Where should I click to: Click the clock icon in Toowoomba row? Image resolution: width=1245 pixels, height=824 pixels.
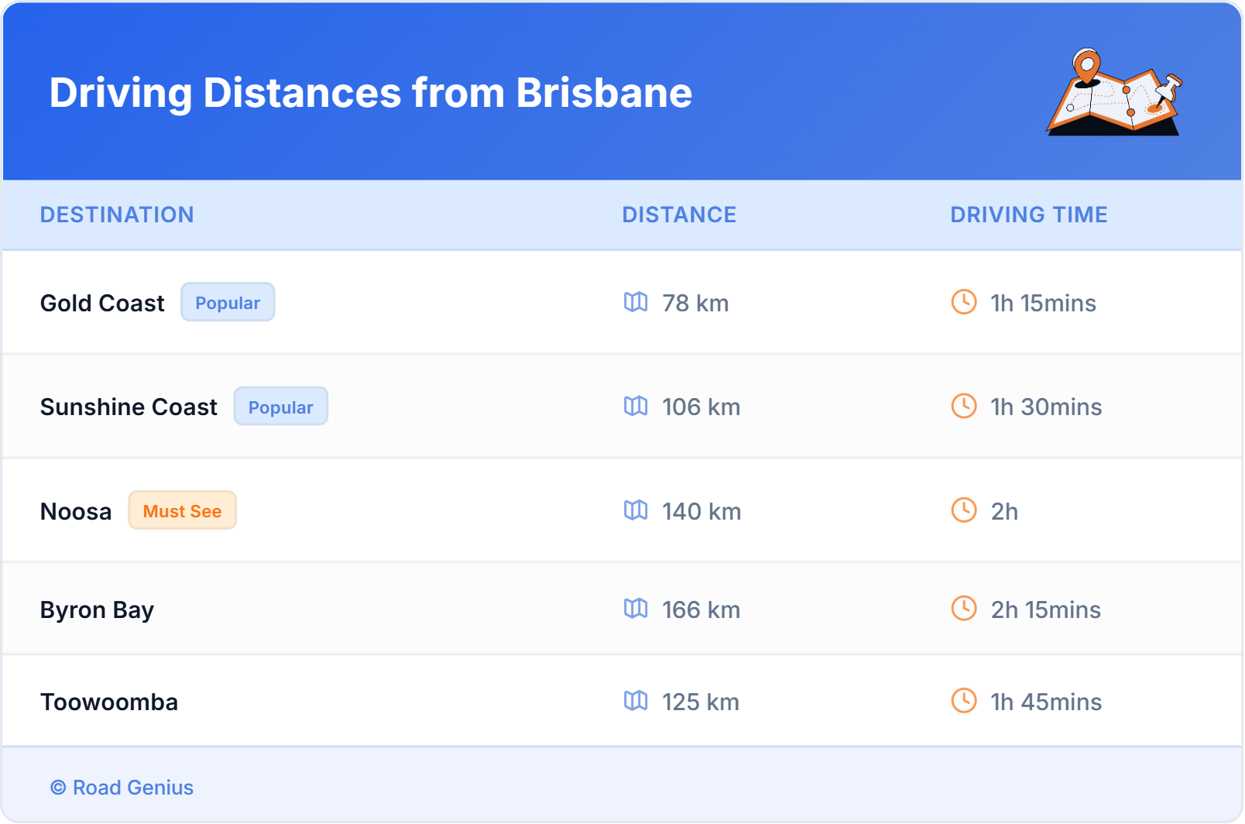963,701
